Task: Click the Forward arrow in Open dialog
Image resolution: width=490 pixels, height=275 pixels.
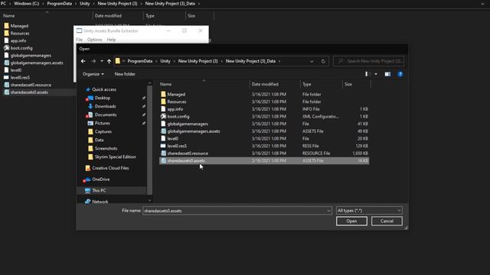Action: pos(93,61)
